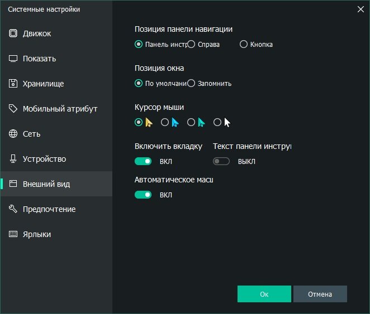Click the Отмена button
The image size is (370, 314).
[320, 294]
